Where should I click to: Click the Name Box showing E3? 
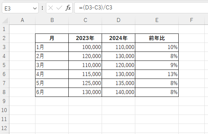20,8
